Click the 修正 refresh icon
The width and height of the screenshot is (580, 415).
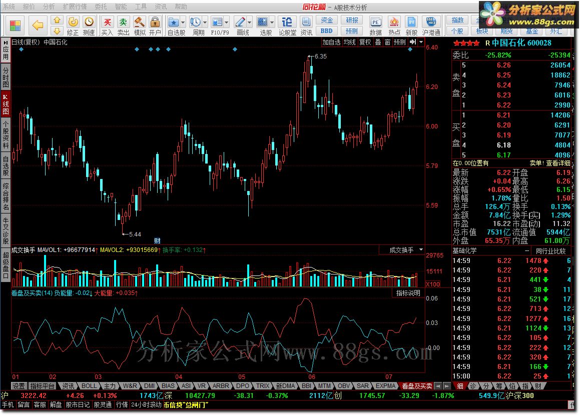coord(73,22)
